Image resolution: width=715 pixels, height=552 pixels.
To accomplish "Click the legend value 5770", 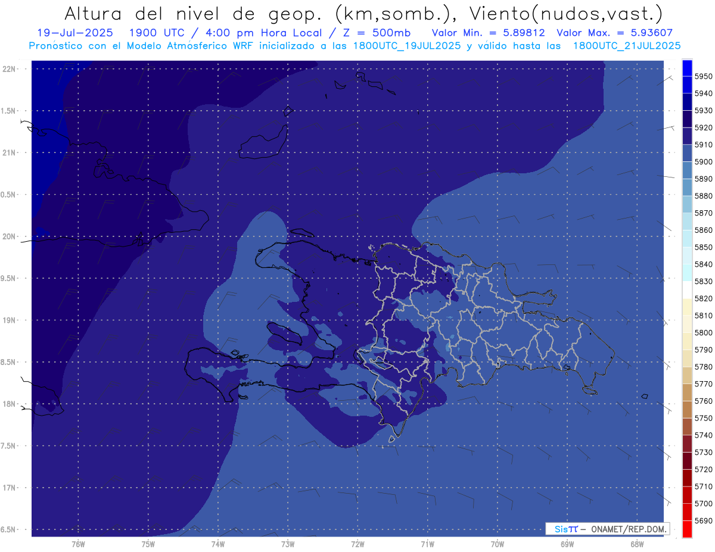I will 703,384.
